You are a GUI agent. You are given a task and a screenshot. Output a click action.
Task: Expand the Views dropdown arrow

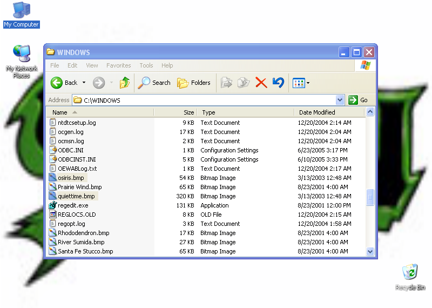pos(308,83)
